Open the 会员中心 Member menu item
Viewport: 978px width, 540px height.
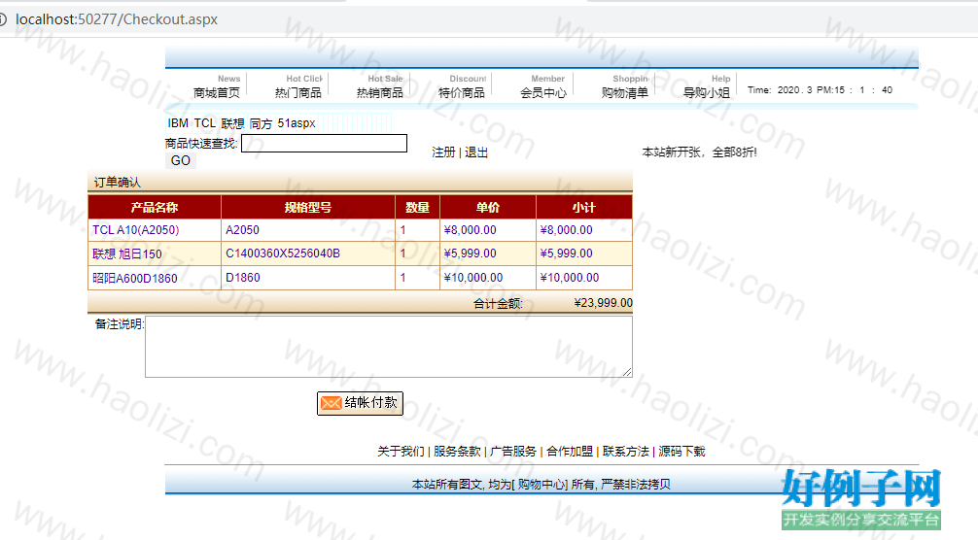point(543,86)
